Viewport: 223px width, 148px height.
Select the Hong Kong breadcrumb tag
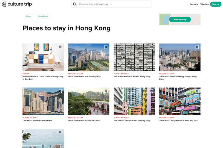point(43,16)
